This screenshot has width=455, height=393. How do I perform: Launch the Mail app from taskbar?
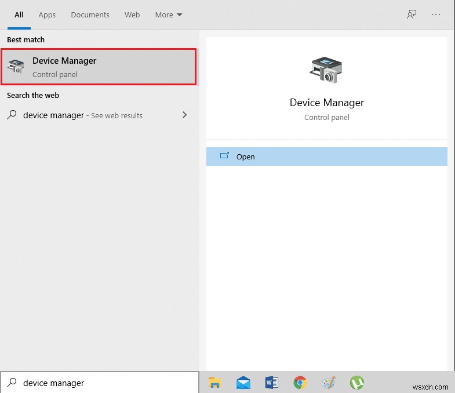click(x=243, y=383)
